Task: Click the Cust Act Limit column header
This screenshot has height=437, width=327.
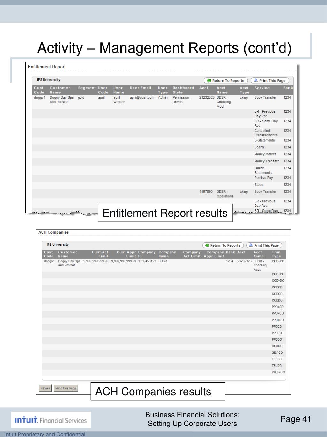Action: [100, 254]
